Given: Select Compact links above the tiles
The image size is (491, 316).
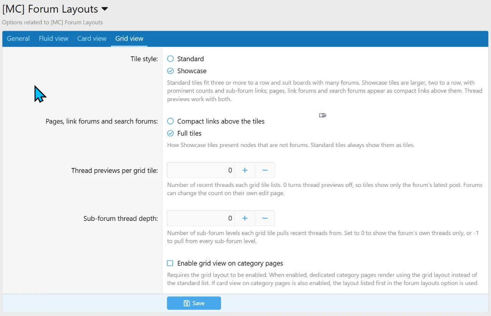Looking at the screenshot, I should coord(171,121).
